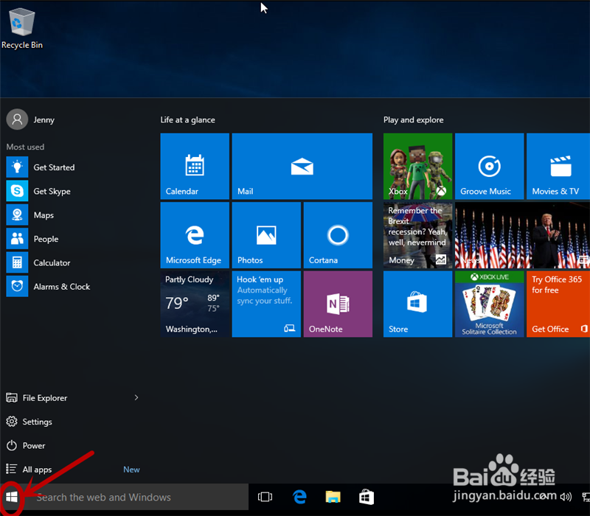
Task: Open File Explorer from Start menu
Action: pos(36,397)
